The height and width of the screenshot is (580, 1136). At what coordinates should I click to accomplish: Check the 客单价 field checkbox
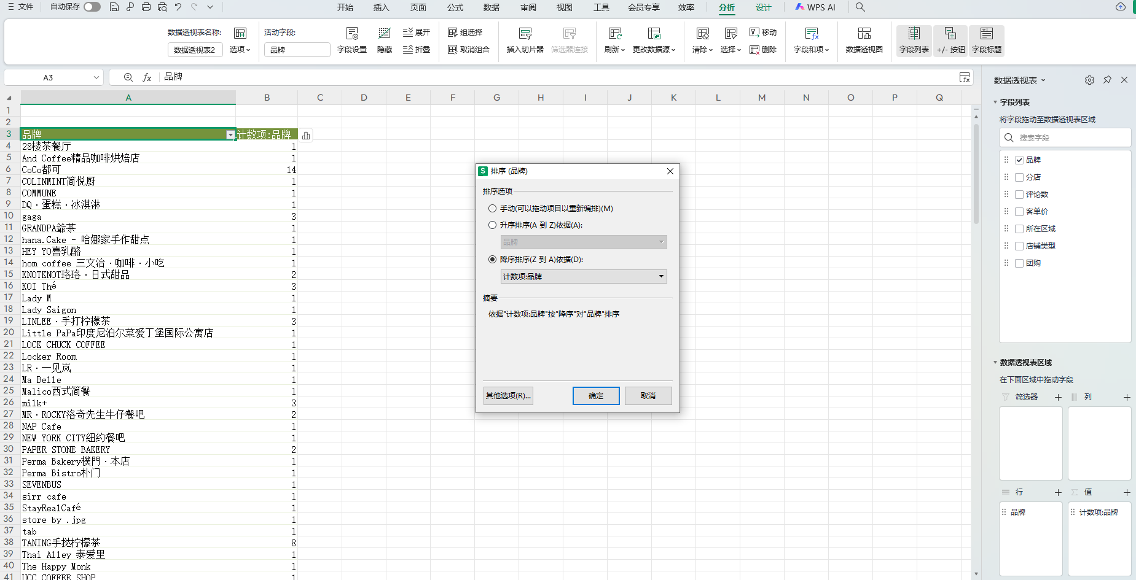tap(1019, 212)
